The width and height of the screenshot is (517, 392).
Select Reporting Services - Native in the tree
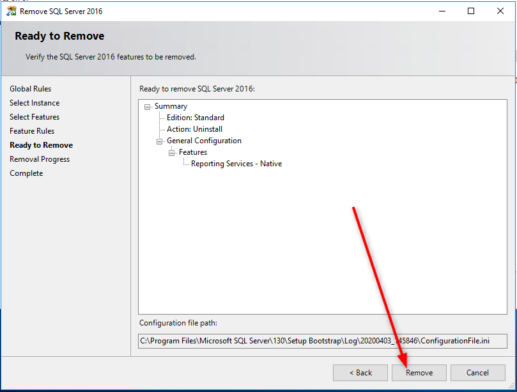(236, 164)
